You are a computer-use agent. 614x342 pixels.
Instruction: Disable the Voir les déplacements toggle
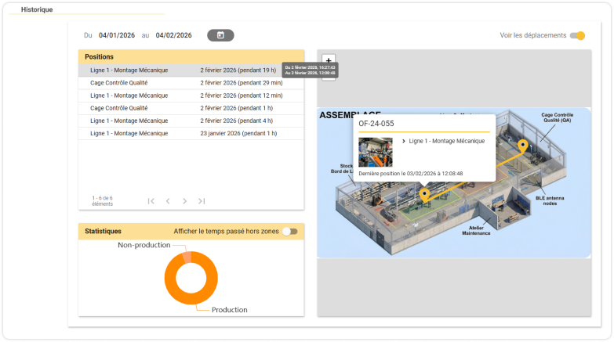[578, 35]
